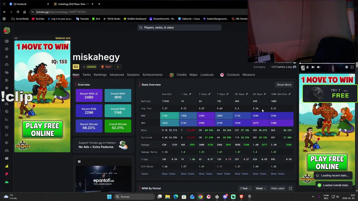Show tanks for the 1 Day column

[188, 174]
